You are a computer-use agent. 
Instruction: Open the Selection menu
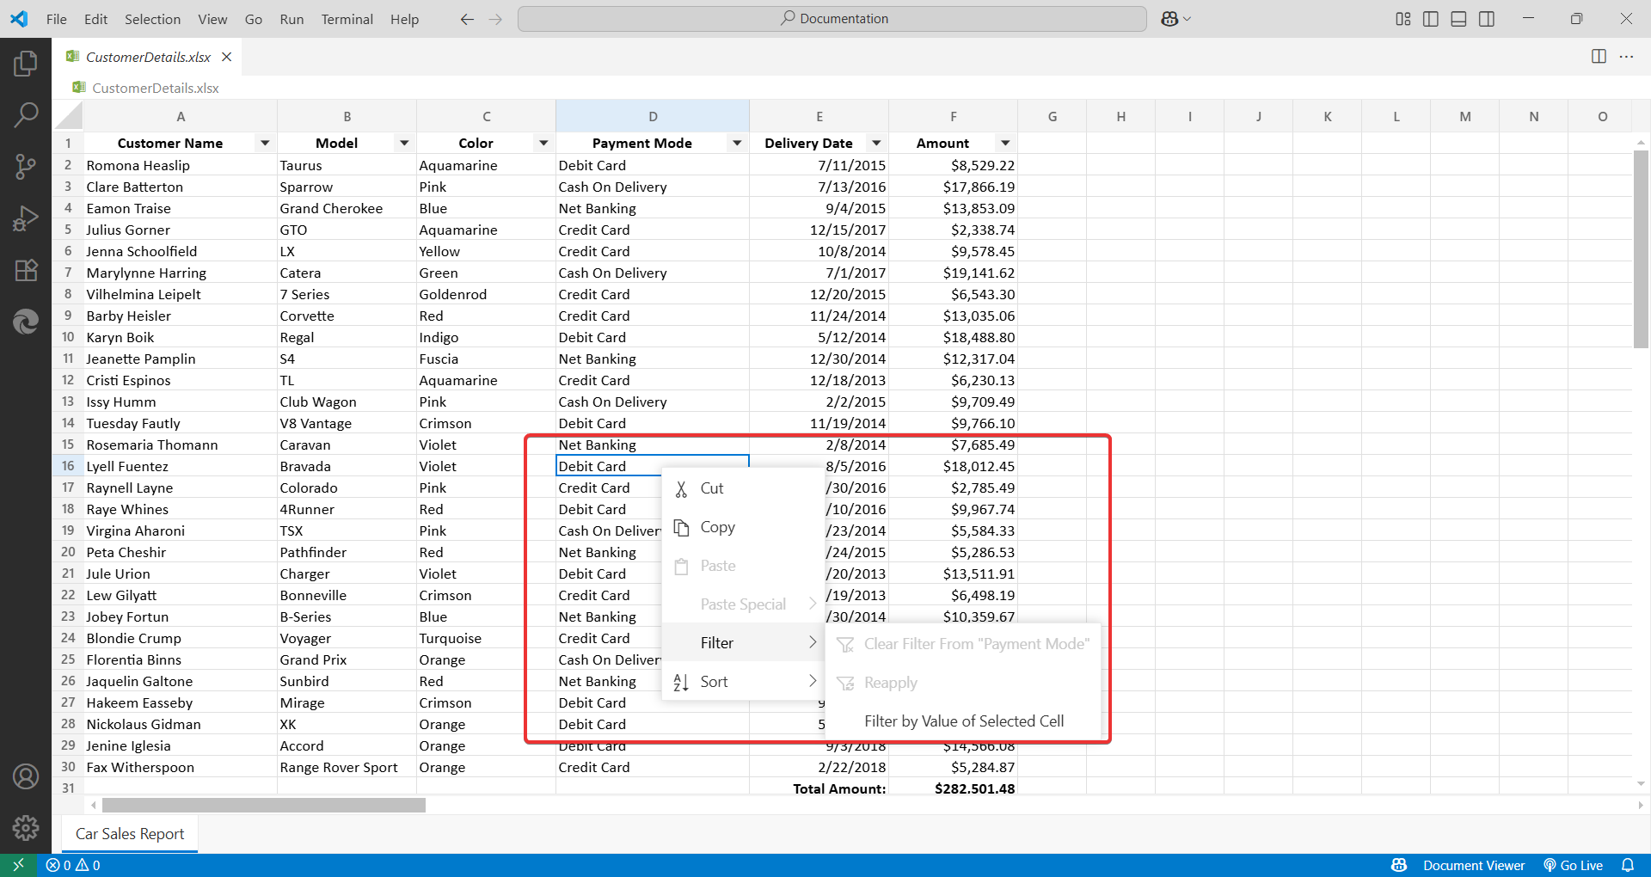click(x=153, y=19)
